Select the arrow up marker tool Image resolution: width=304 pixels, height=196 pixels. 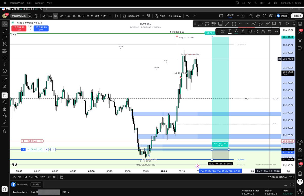(294, 24)
